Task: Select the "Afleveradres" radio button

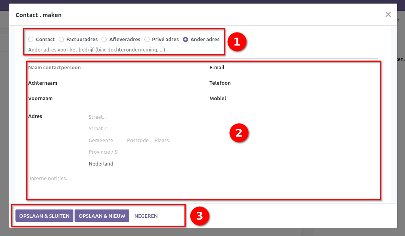Action: point(104,39)
